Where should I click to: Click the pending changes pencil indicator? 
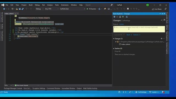[x=131, y=92]
